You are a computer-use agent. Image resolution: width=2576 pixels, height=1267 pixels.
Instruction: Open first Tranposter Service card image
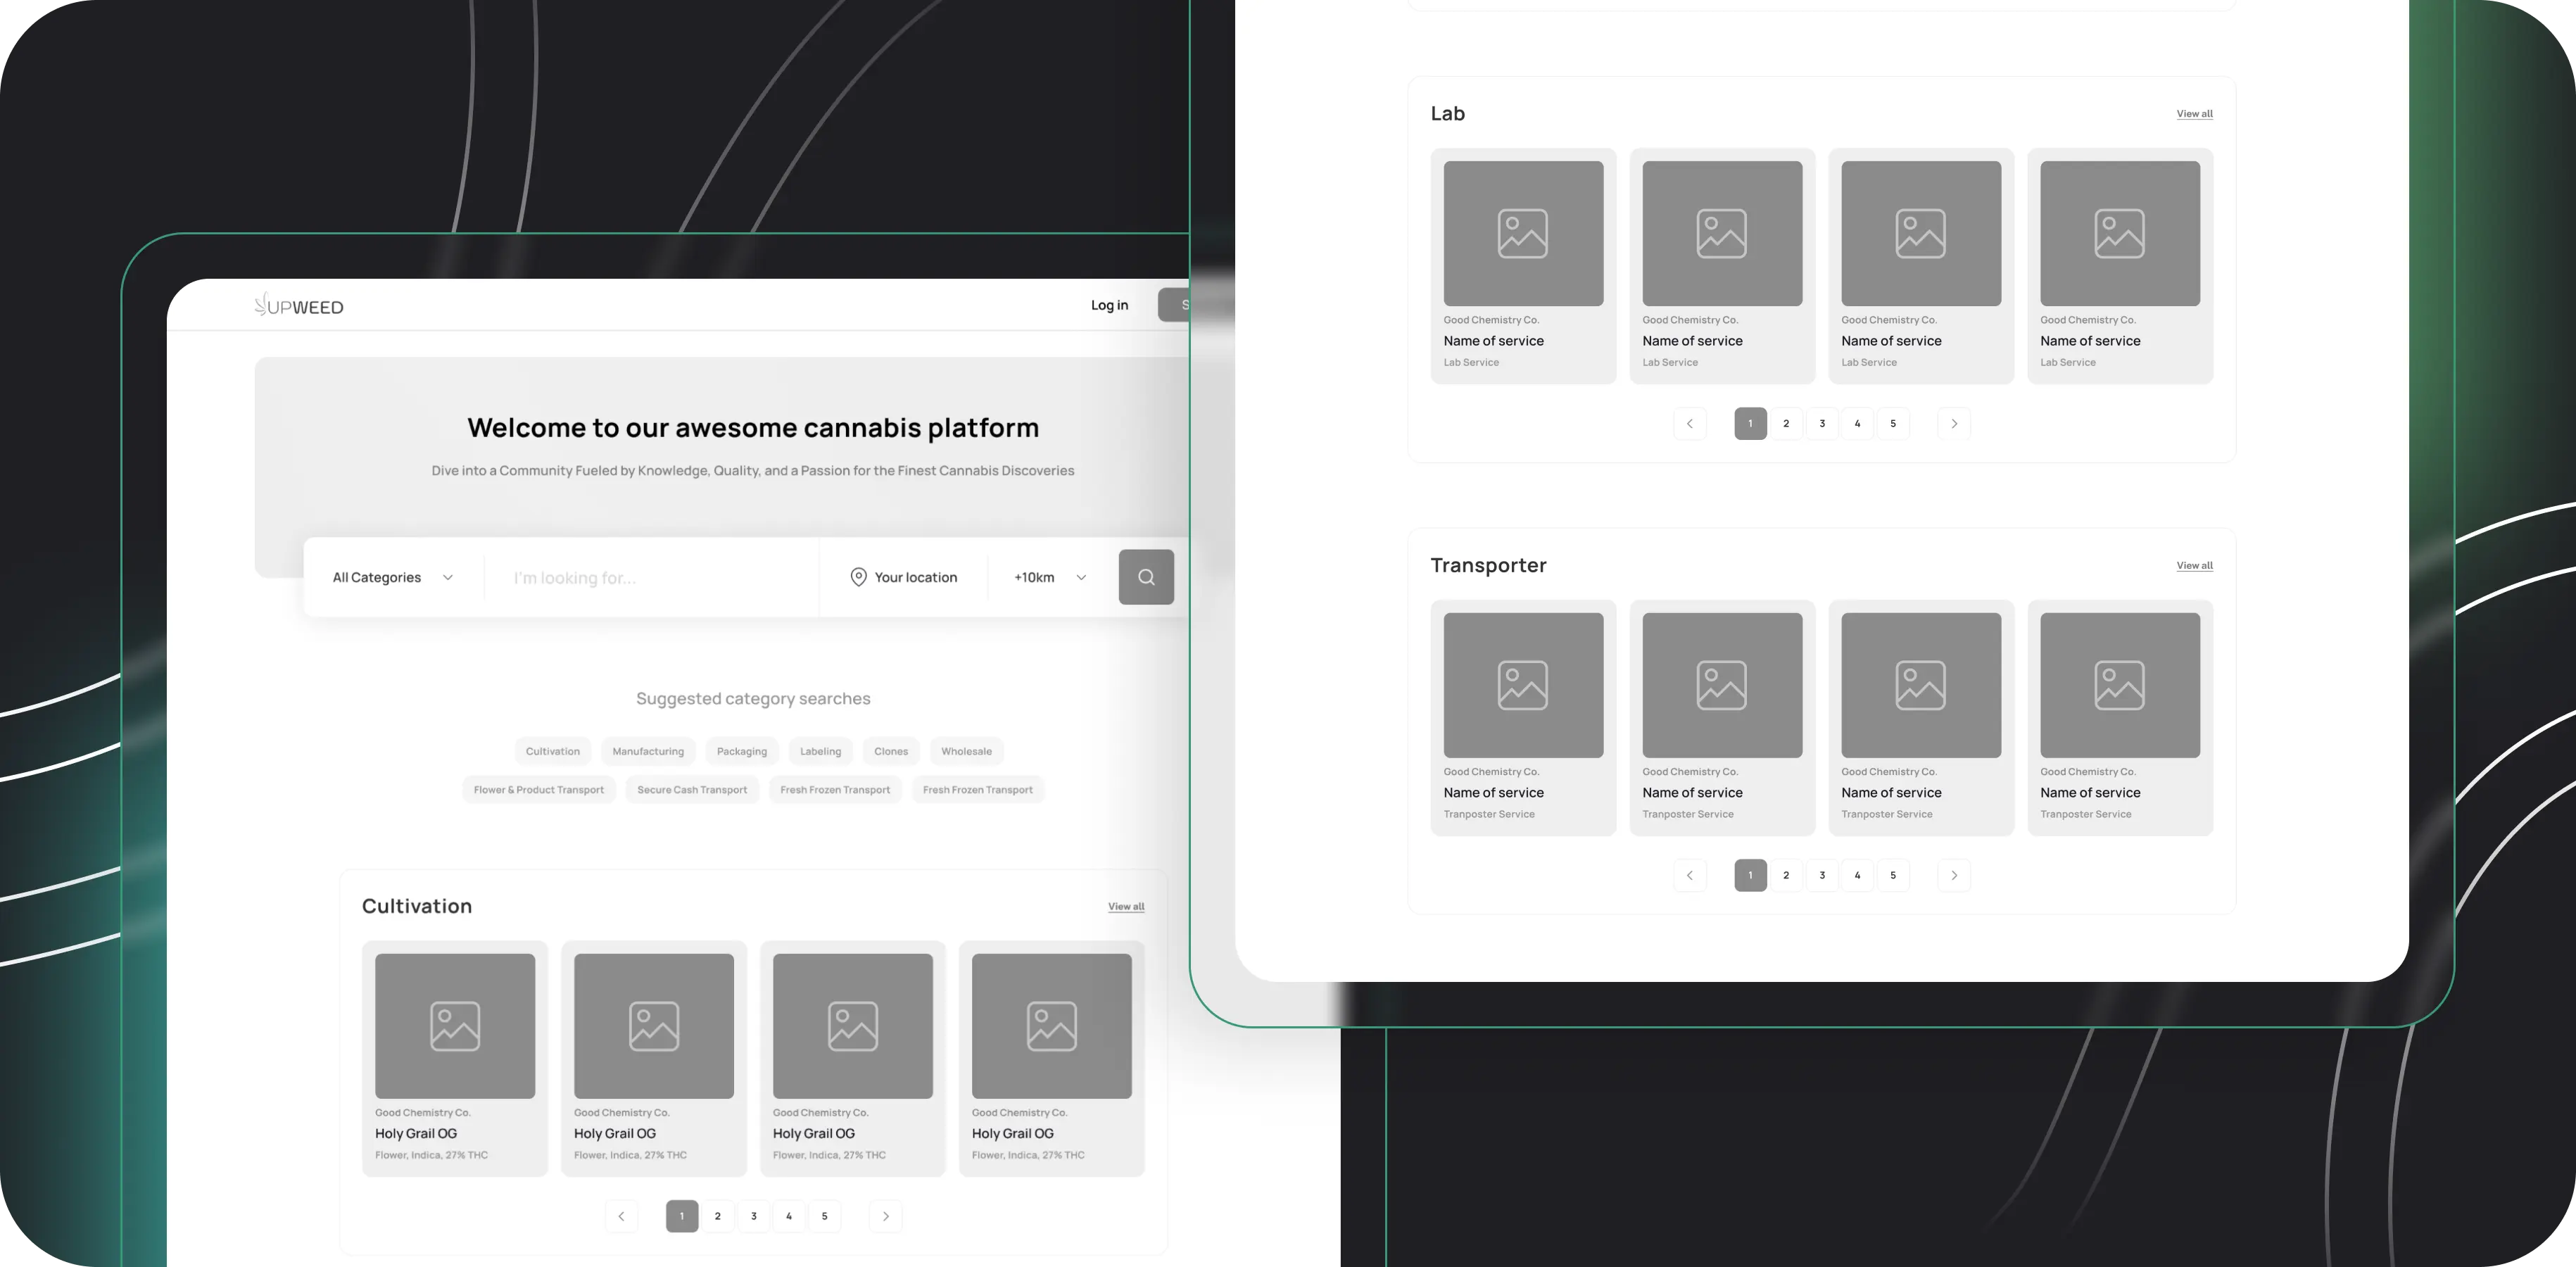pos(1523,685)
